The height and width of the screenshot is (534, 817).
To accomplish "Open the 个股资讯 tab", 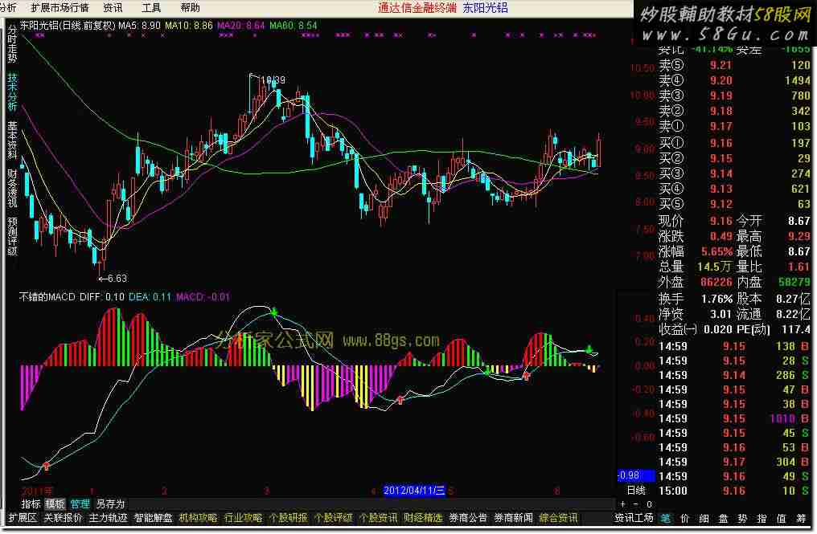I will [x=378, y=518].
